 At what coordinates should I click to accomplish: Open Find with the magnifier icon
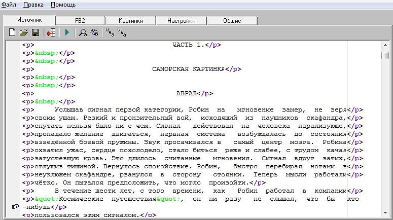click(x=83, y=32)
